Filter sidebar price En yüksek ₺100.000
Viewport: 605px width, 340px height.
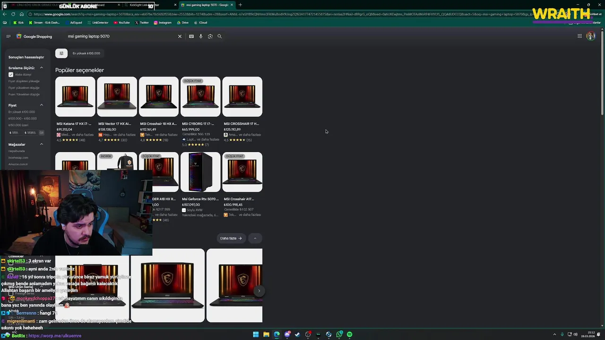[x=22, y=112]
